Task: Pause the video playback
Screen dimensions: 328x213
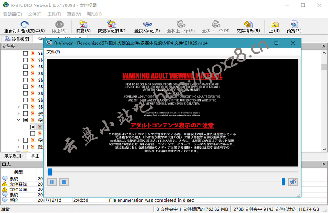Action: pyautogui.click(x=52, y=181)
